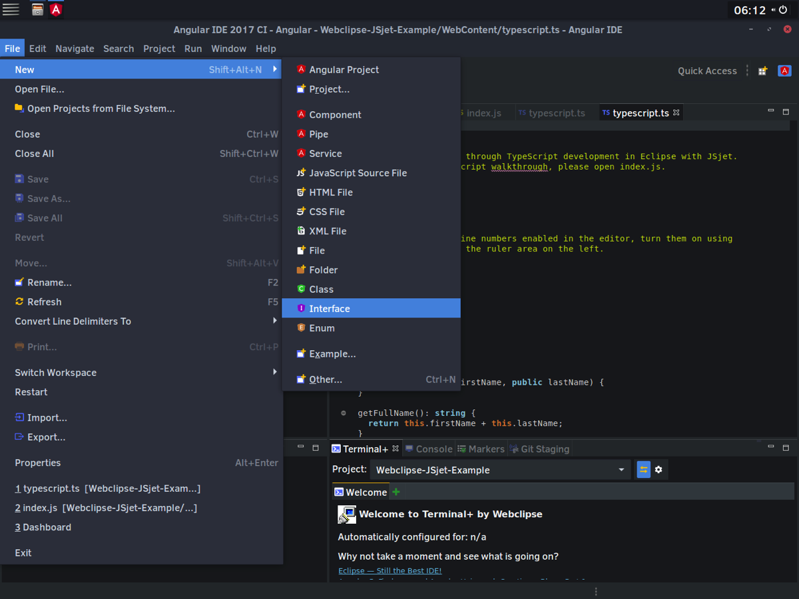Open the Window menu
This screenshot has height=599, width=799.
click(x=228, y=49)
